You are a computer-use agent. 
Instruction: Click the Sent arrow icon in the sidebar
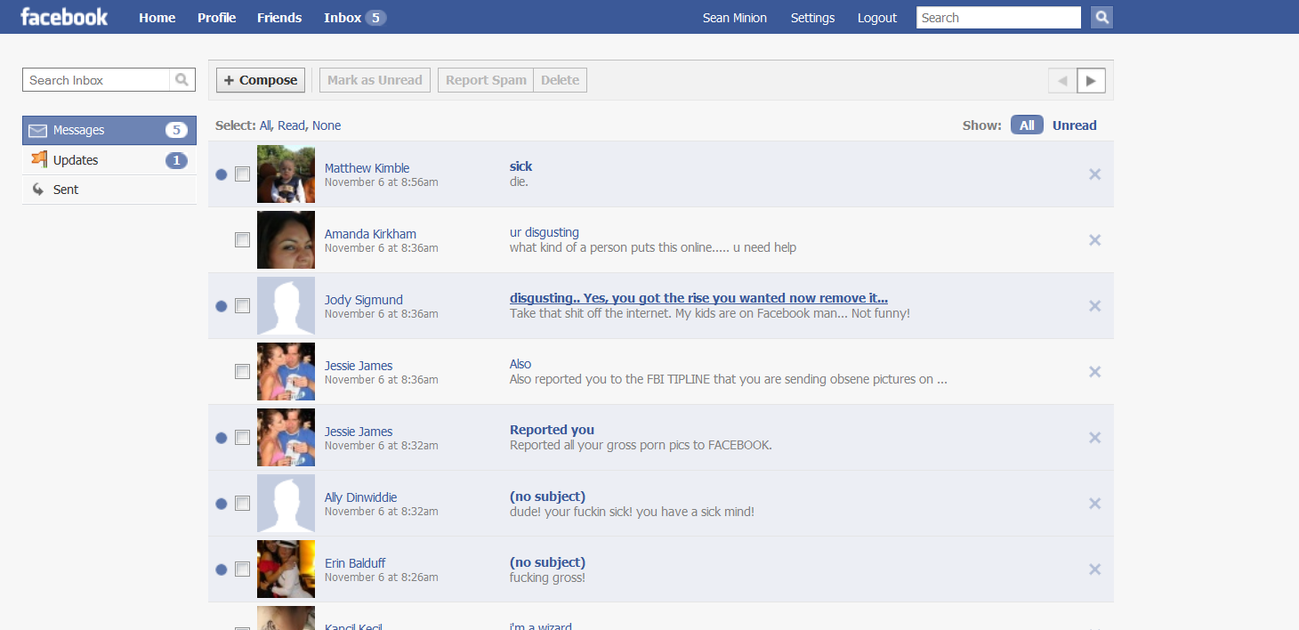pos(38,190)
